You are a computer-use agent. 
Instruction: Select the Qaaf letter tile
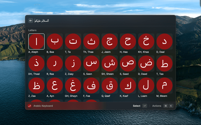click(110, 86)
